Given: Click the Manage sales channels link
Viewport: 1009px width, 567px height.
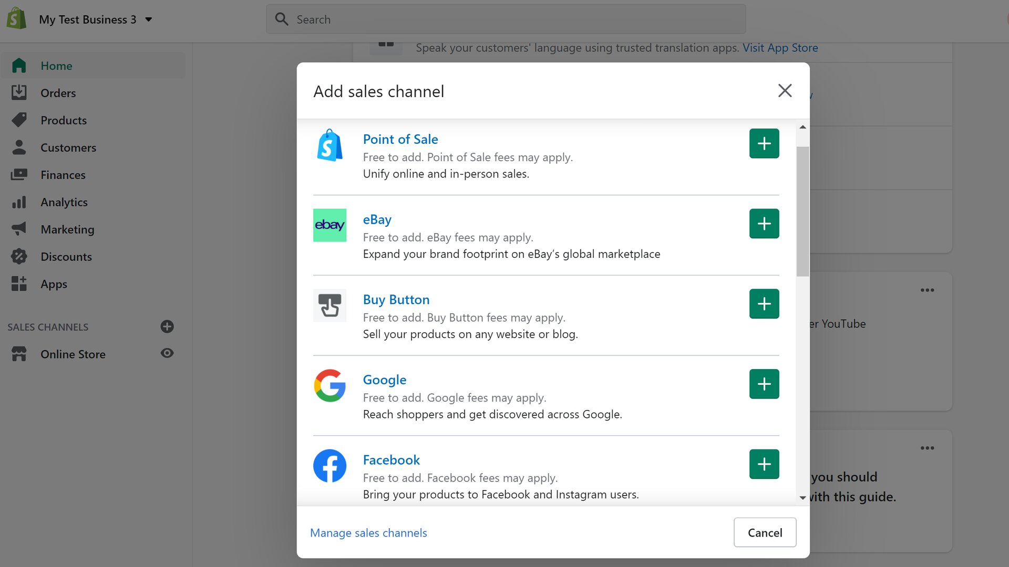Looking at the screenshot, I should (368, 532).
